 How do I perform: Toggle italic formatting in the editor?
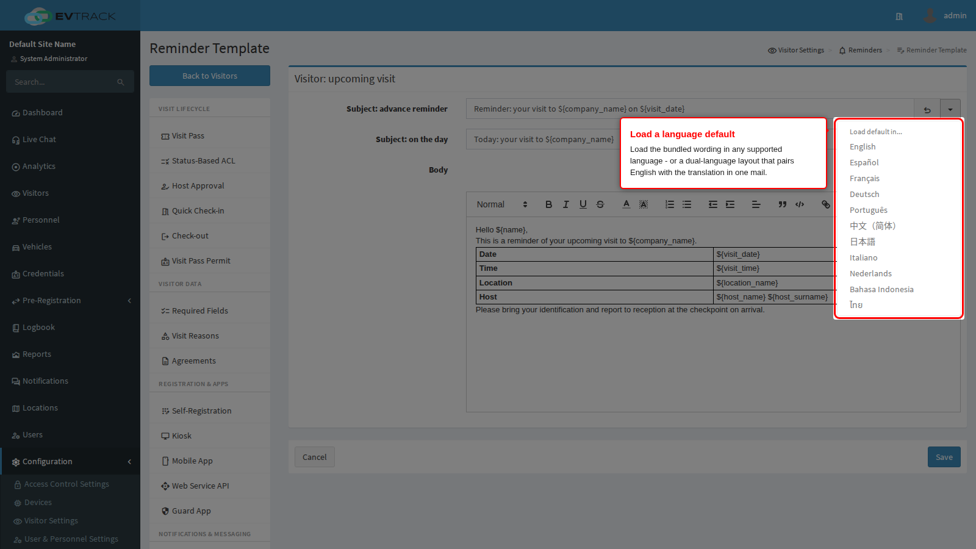click(565, 204)
